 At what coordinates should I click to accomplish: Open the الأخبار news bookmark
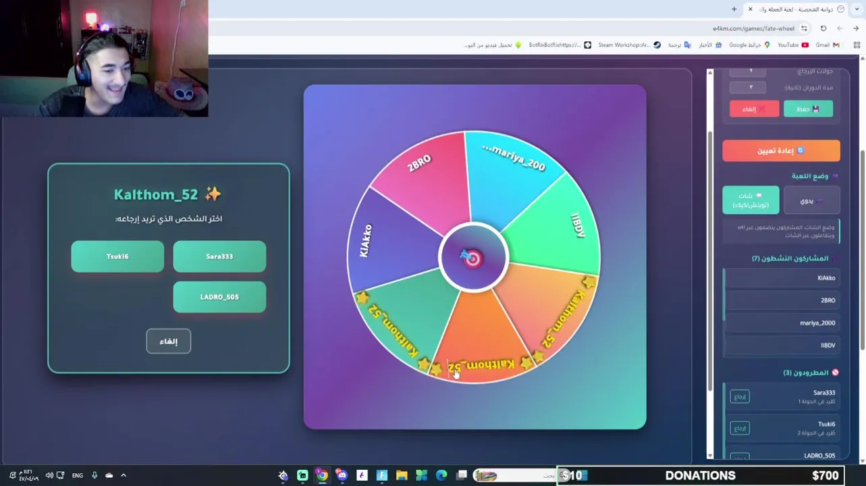(709, 45)
